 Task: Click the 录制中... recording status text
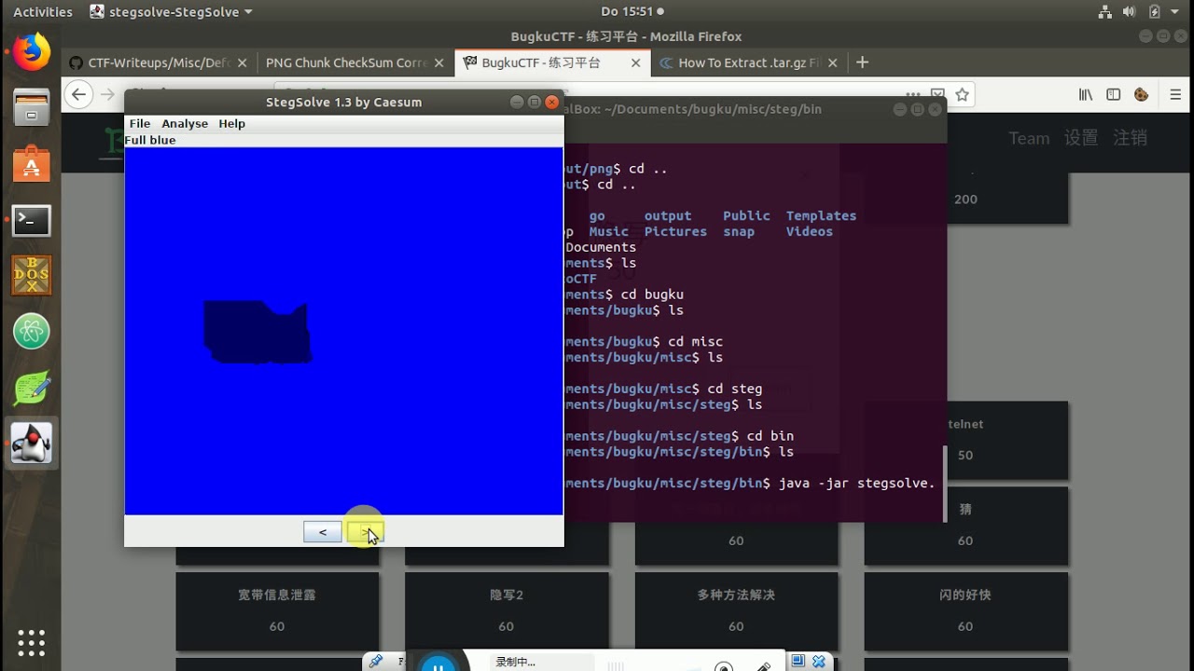[x=515, y=662]
